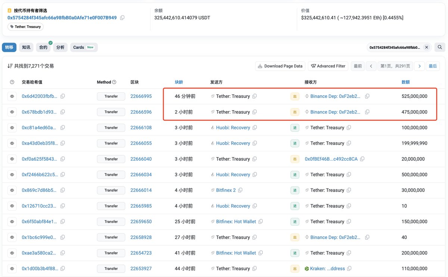Copy Tether: Treasury sender address in block 22666995 row

pyautogui.click(x=255, y=96)
